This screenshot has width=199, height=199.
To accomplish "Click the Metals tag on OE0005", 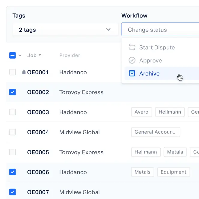I will 175,152.
